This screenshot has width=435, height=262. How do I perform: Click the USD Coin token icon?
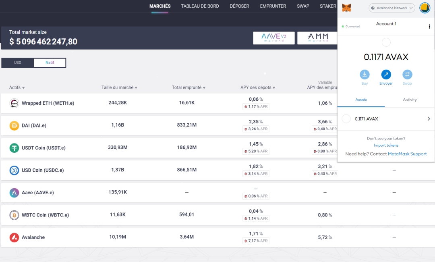[14, 170]
